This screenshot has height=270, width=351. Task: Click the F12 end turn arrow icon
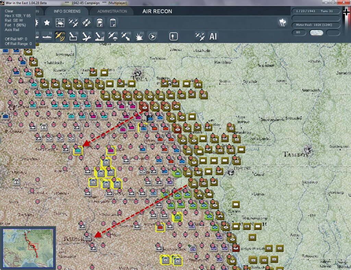click(153, 36)
